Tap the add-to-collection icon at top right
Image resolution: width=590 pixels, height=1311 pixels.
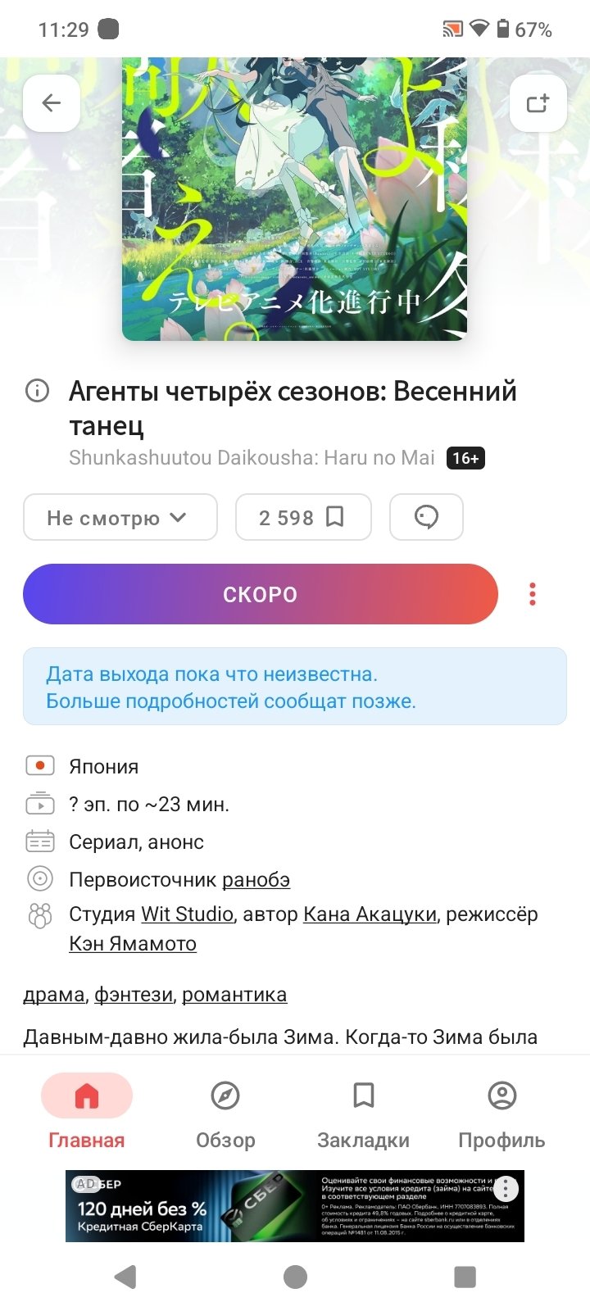(x=538, y=103)
